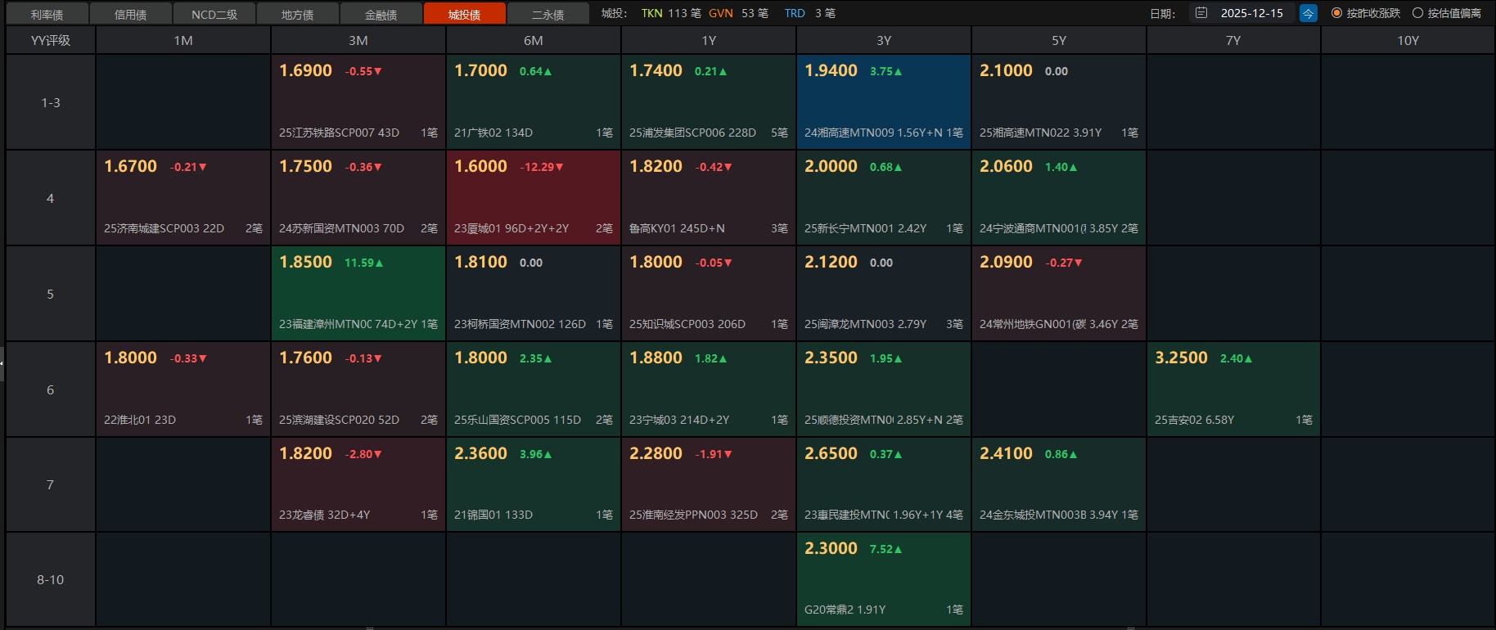Click the 10Y tenor column header
The height and width of the screenshot is (630, 1496).
pos(1408,40)
